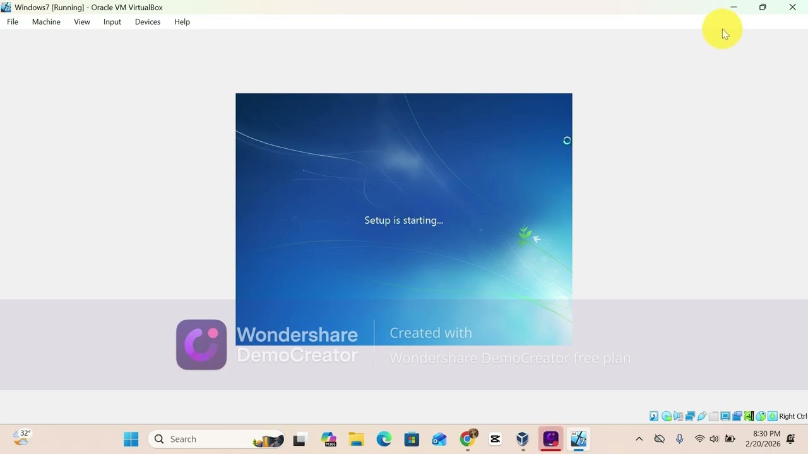Click the microphone tray icon
The image size is (808, 454).
tap(679, 439)
